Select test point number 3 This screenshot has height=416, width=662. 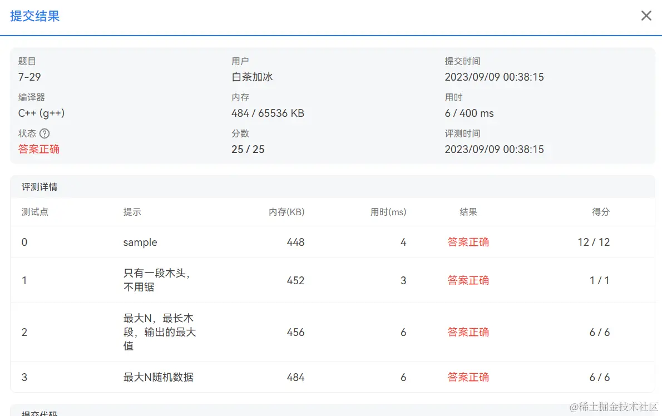click(24, 377)
